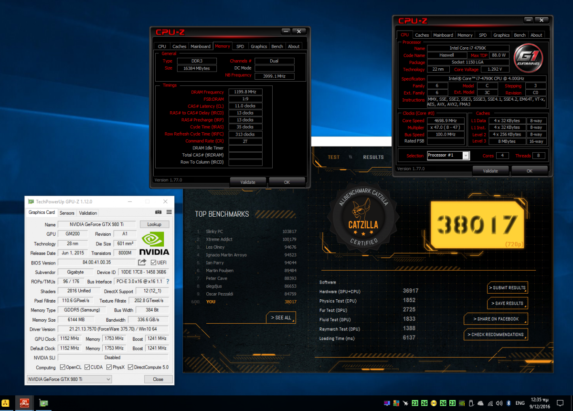Toggle the CUDA checkbox
This screenshot has height=411, width=573.
[86, 367]
